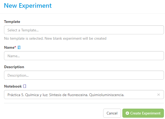This screenshot has height=119, width=165.
Task: Click the notebook icon next to Notebook
Action: click(25, 86)
